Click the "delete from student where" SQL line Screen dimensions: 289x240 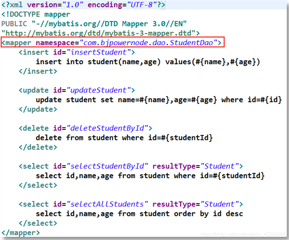point(124,138)
